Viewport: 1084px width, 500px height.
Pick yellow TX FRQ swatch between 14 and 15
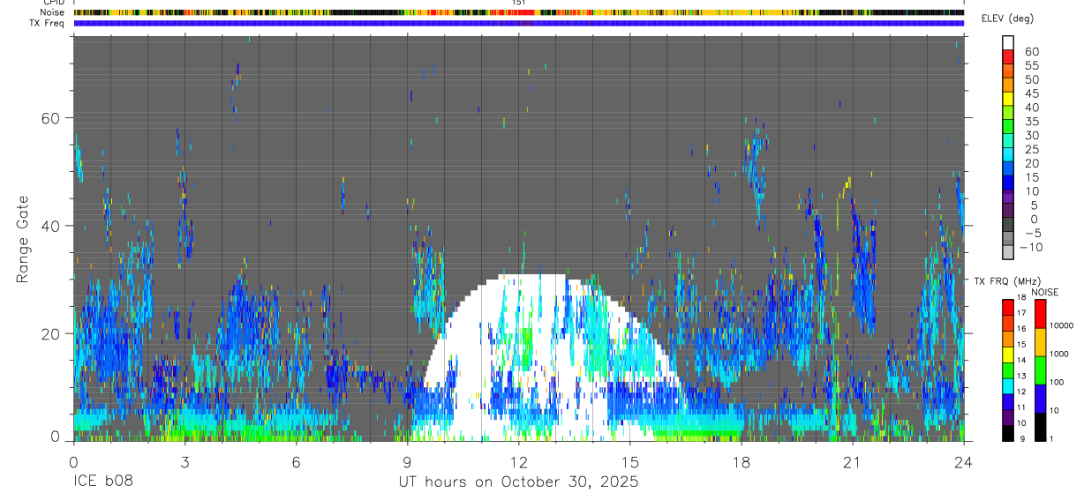(x=1008, y=354)
